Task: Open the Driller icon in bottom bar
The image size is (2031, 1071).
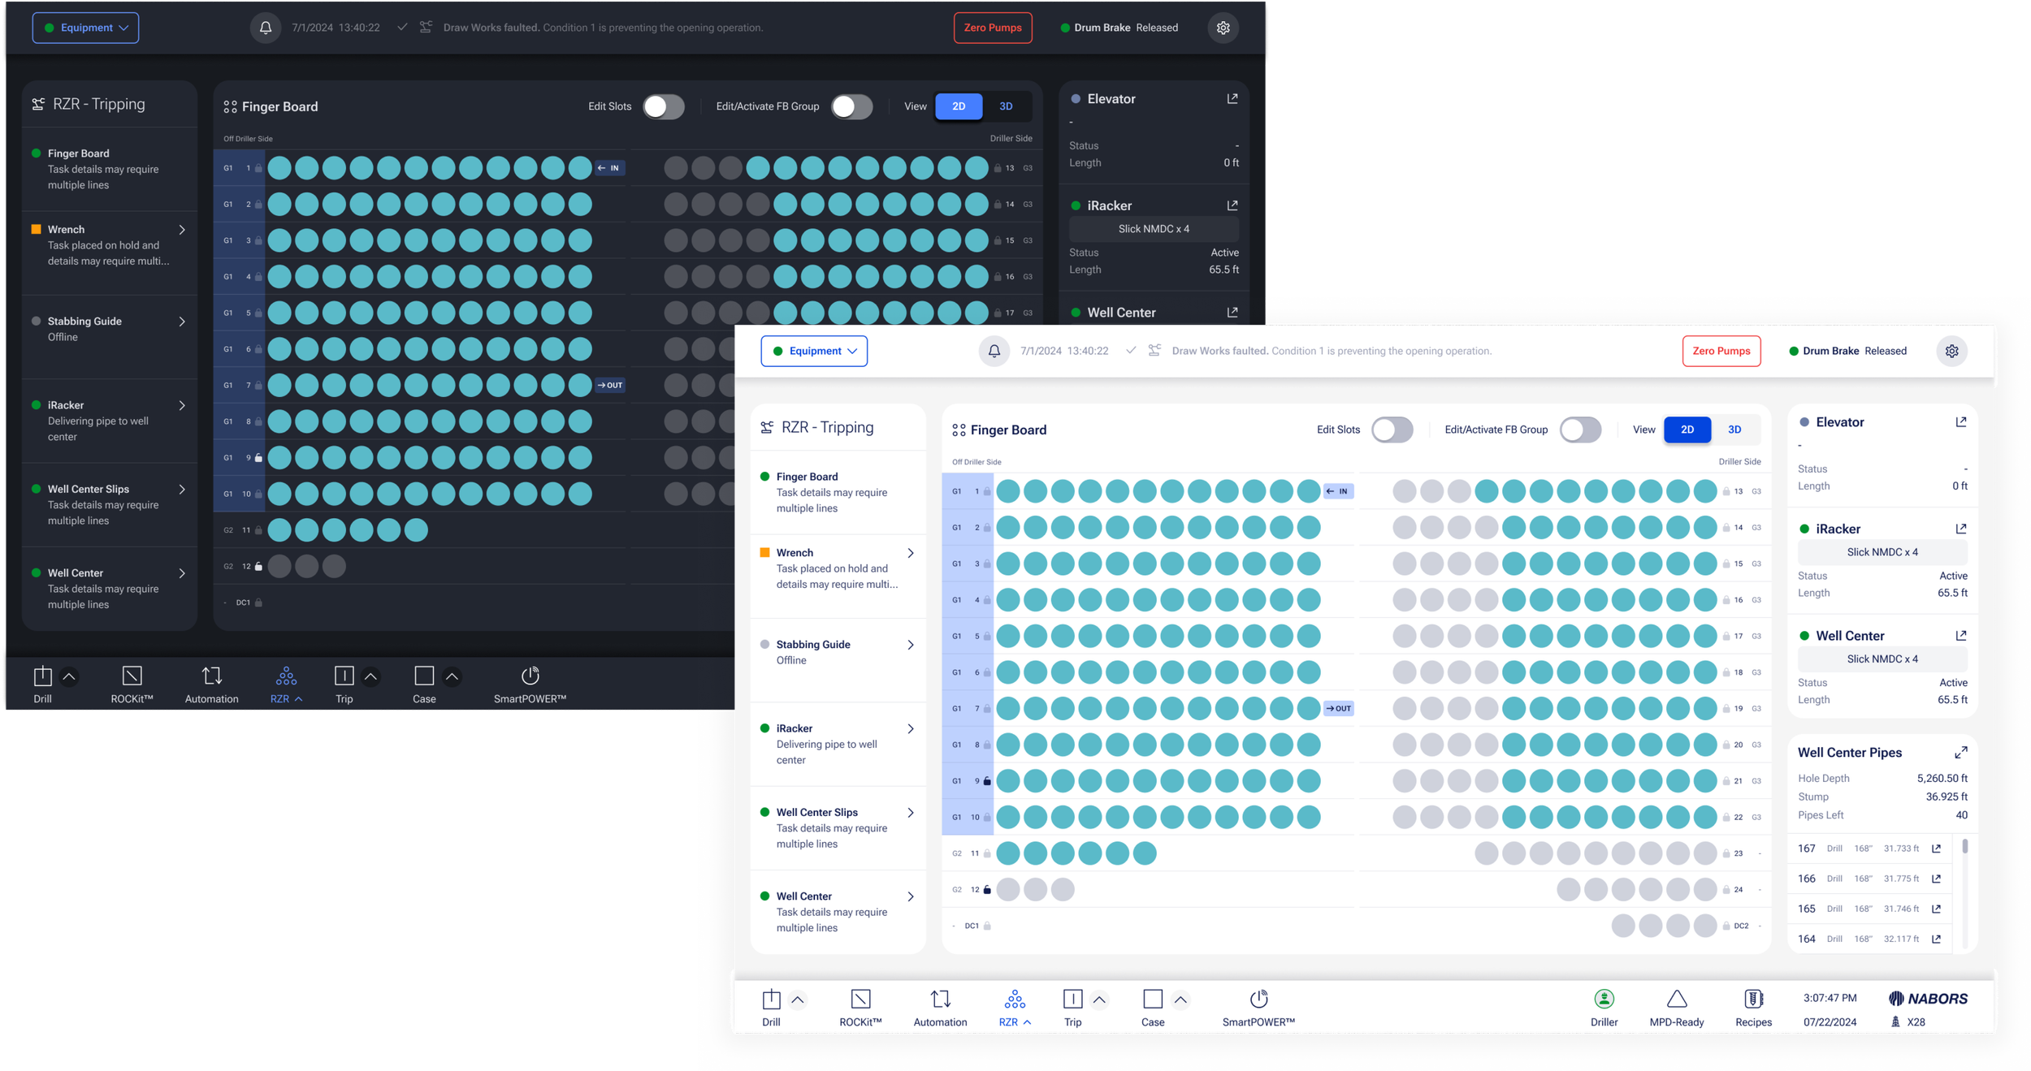Action: (1604, 1000)
